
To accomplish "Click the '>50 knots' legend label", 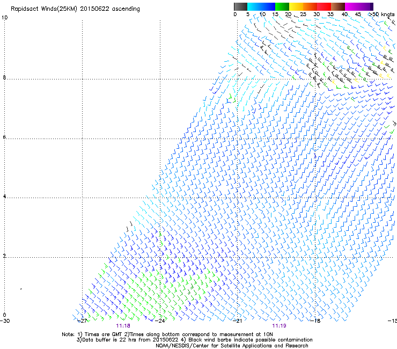I will (381, 14).
